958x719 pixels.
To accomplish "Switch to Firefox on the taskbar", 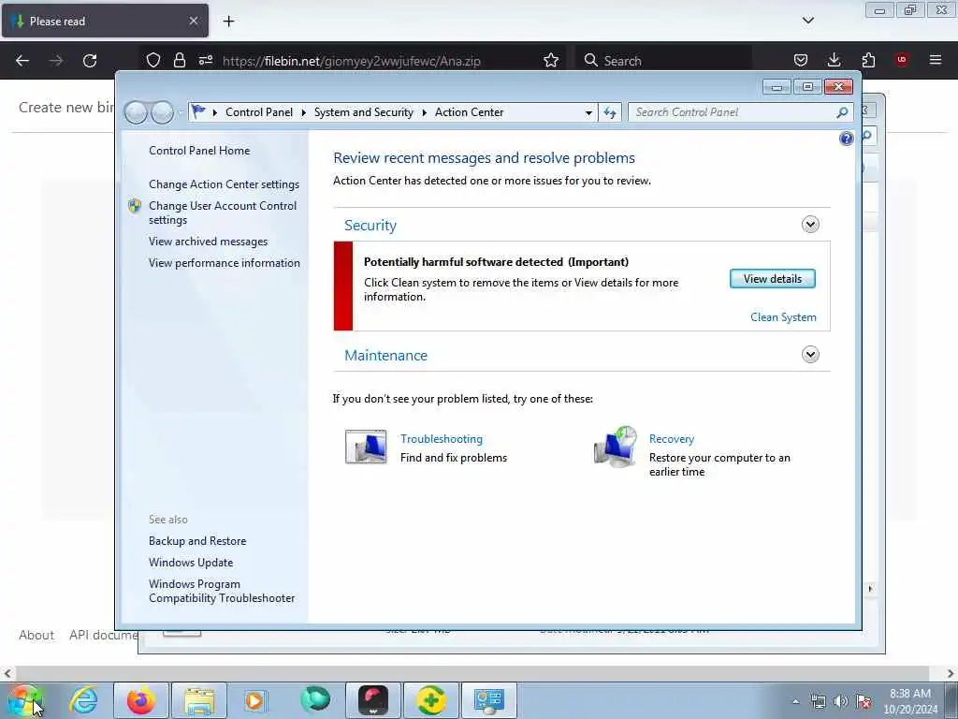I will pyautogui.click(x=141, y=700).
